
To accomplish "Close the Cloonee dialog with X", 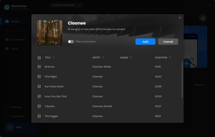I will tap(180, 18).
